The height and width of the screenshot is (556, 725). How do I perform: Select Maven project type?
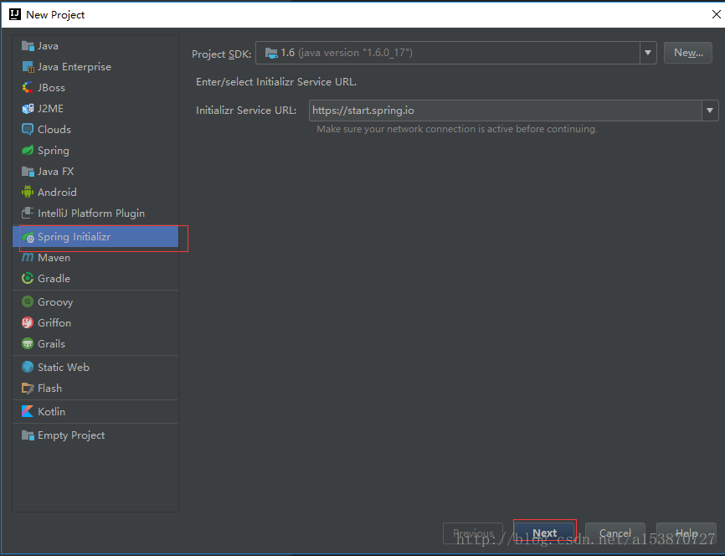coord(95,257)
